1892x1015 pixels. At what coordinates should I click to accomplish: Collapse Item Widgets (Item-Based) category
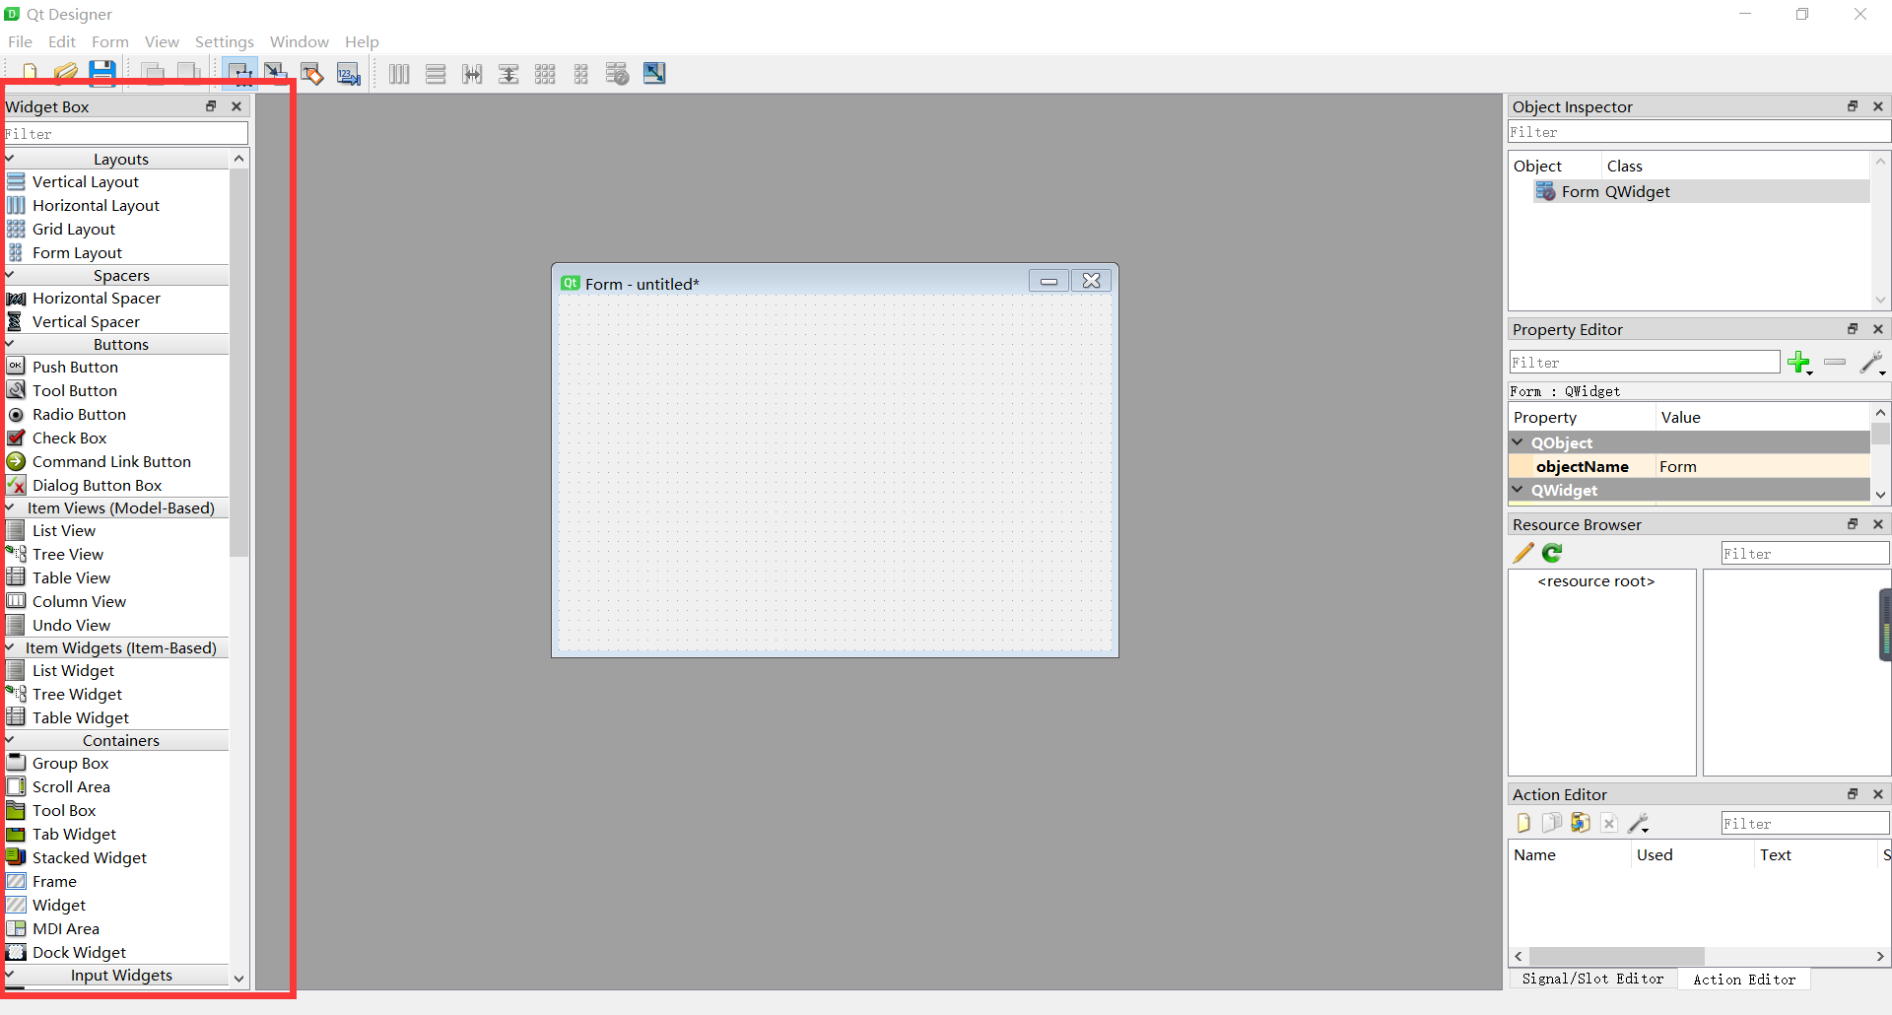point(10,647)
